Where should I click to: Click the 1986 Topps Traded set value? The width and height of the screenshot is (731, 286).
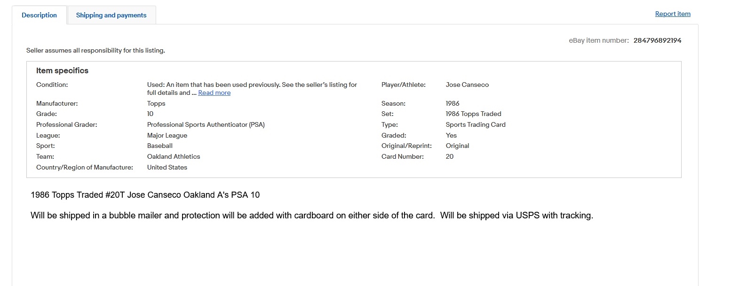pos(474,114)
